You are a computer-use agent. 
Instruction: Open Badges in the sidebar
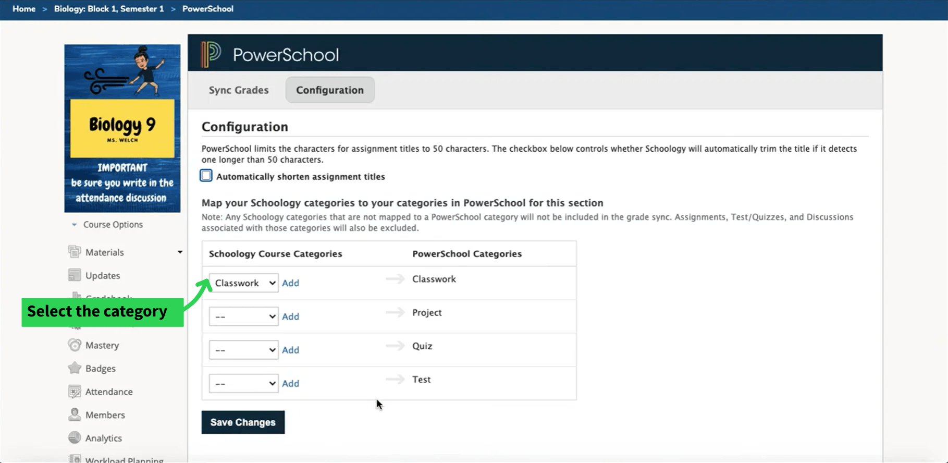point(101,369)
